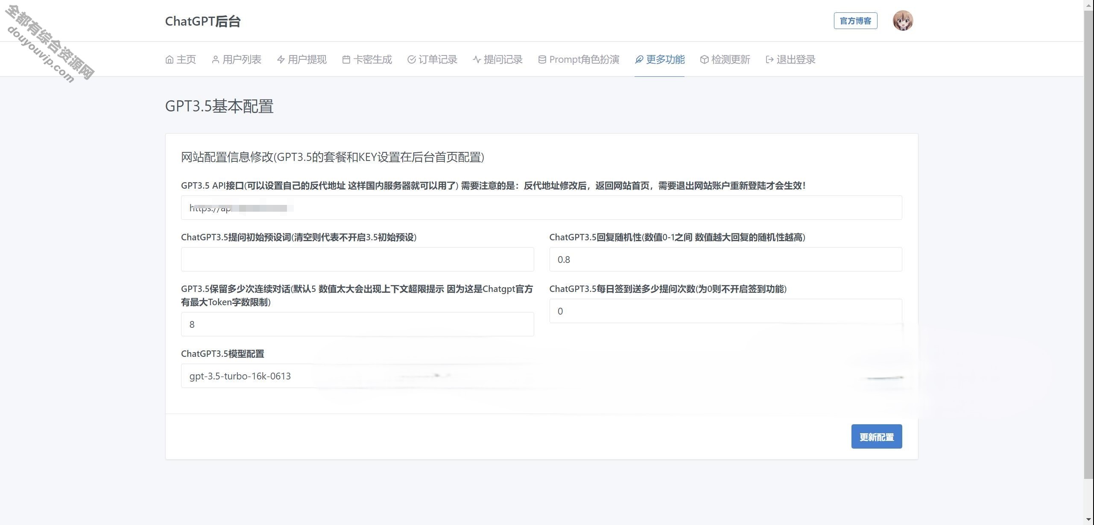
Task: Click the scrollbar down arrow
Action: (1089, 520)
